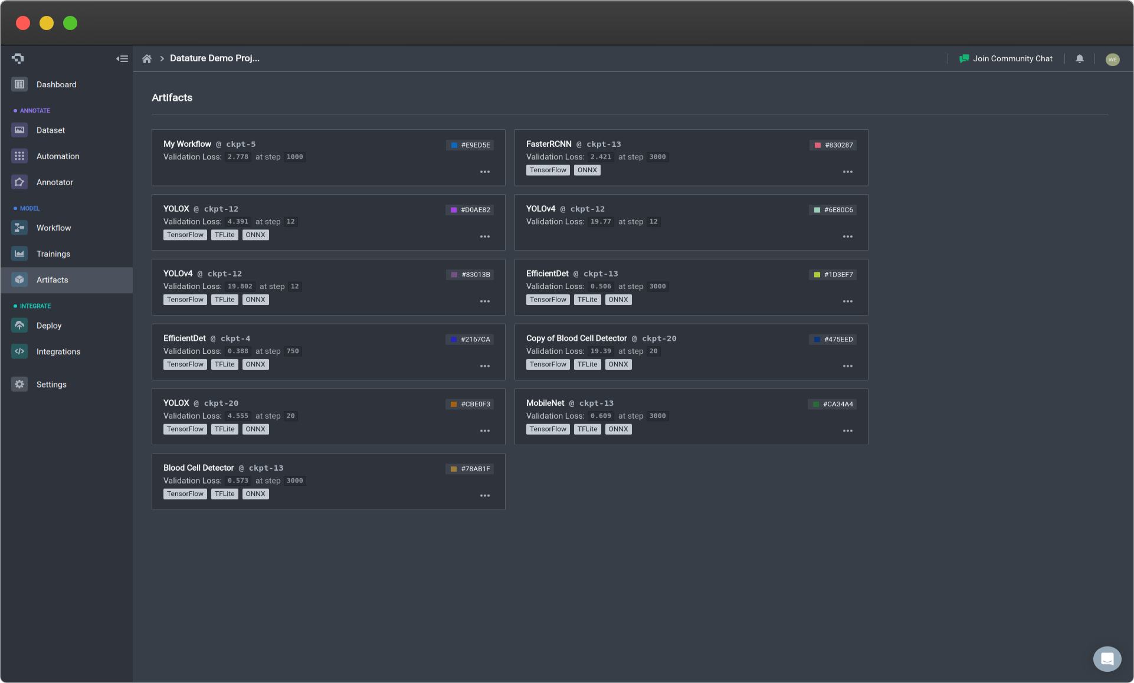
Task: Click the #CA34A4 color tag
Action: 833,404
